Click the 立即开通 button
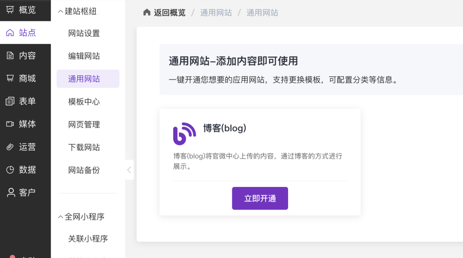 tap(260, 199)
